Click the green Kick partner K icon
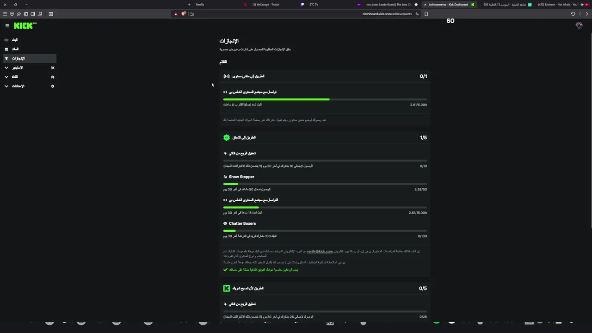Screen dimensions: 592x333 (x=227, y=288)
